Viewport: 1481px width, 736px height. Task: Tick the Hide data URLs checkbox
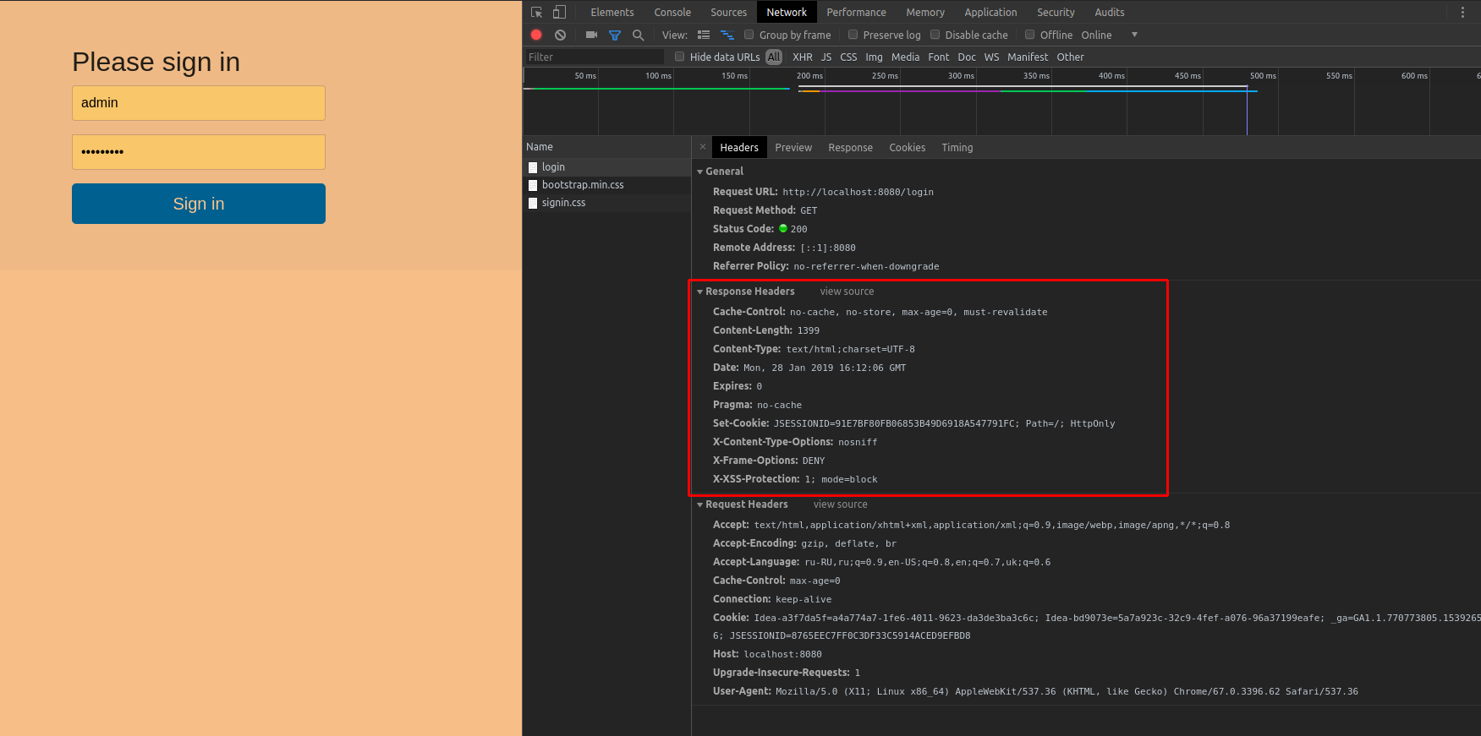[x=679, y=57]
